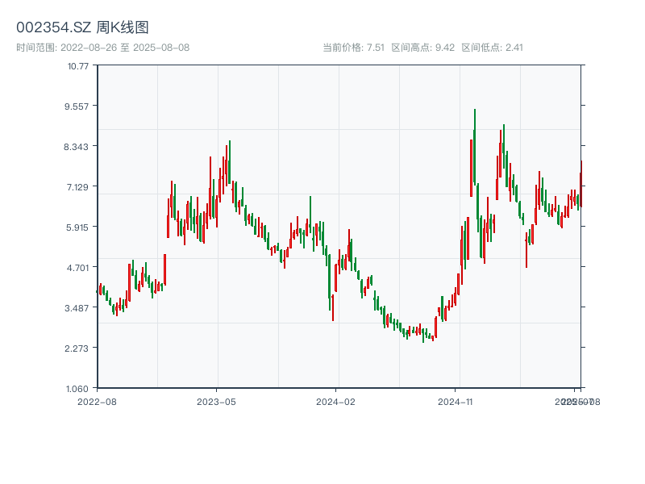Click the y-axis value 7.129
This screenshot has height=484, width=645.
77,187
